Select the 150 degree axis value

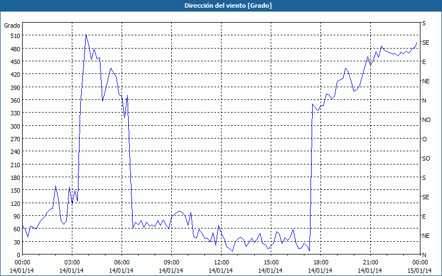pos(15,190)
